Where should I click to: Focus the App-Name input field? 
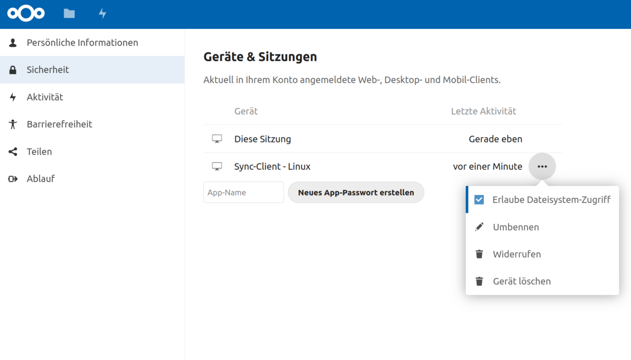click(243, 192)
